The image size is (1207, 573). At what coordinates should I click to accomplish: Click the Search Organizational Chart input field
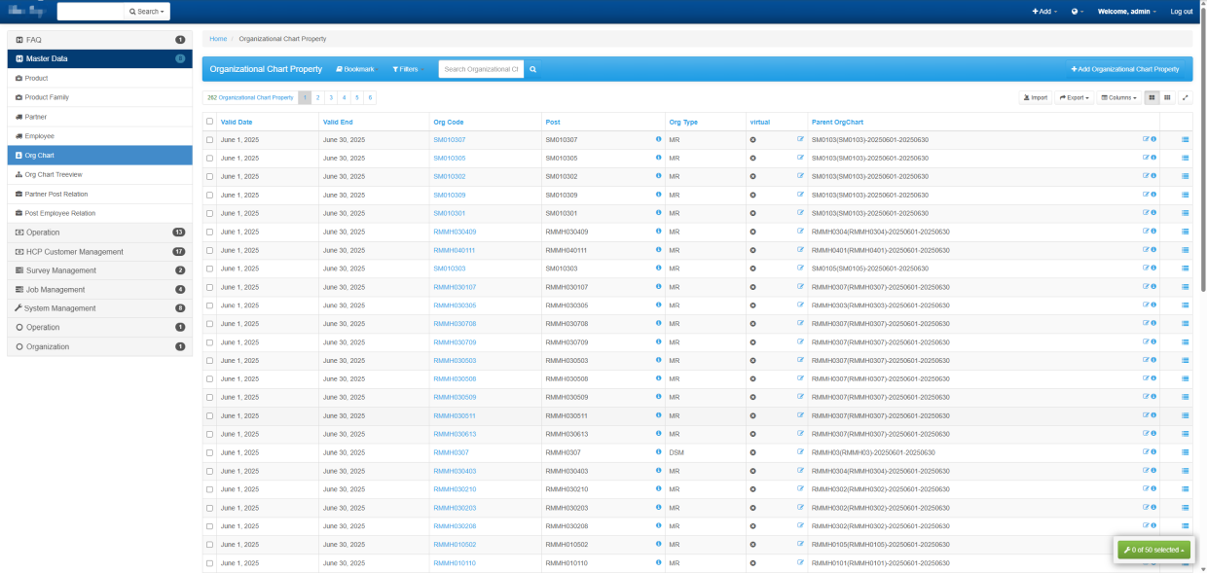tap(481, 69)
